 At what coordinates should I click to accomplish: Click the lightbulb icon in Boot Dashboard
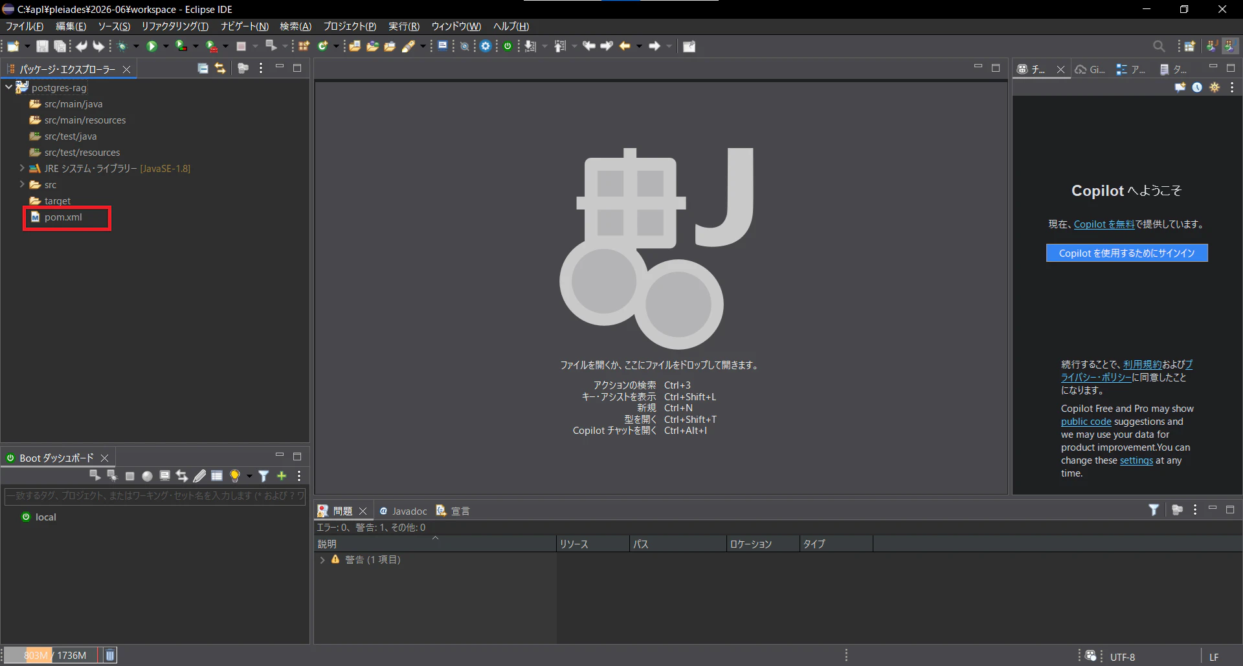[234, 476]
